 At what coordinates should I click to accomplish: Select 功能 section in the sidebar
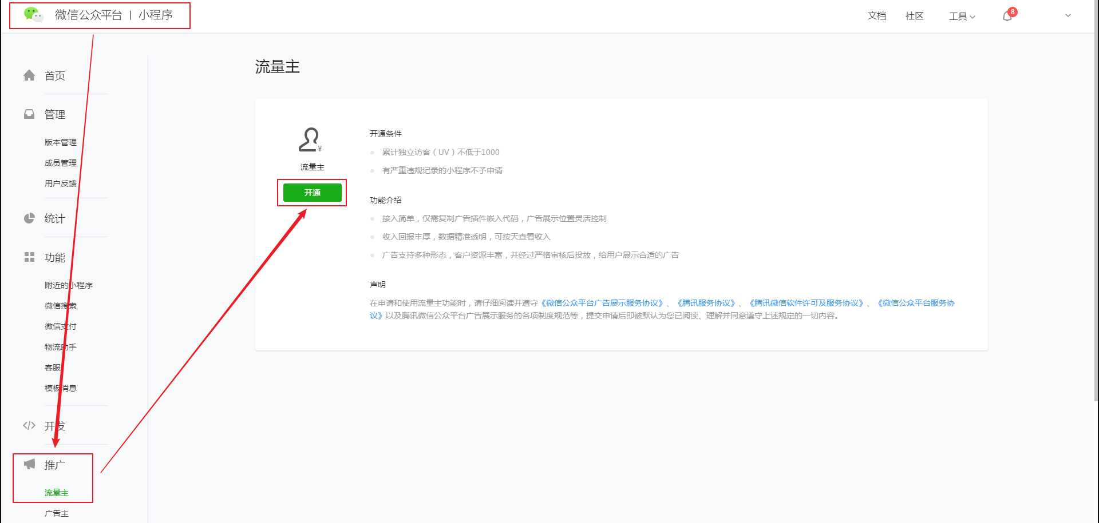[55, 257]
